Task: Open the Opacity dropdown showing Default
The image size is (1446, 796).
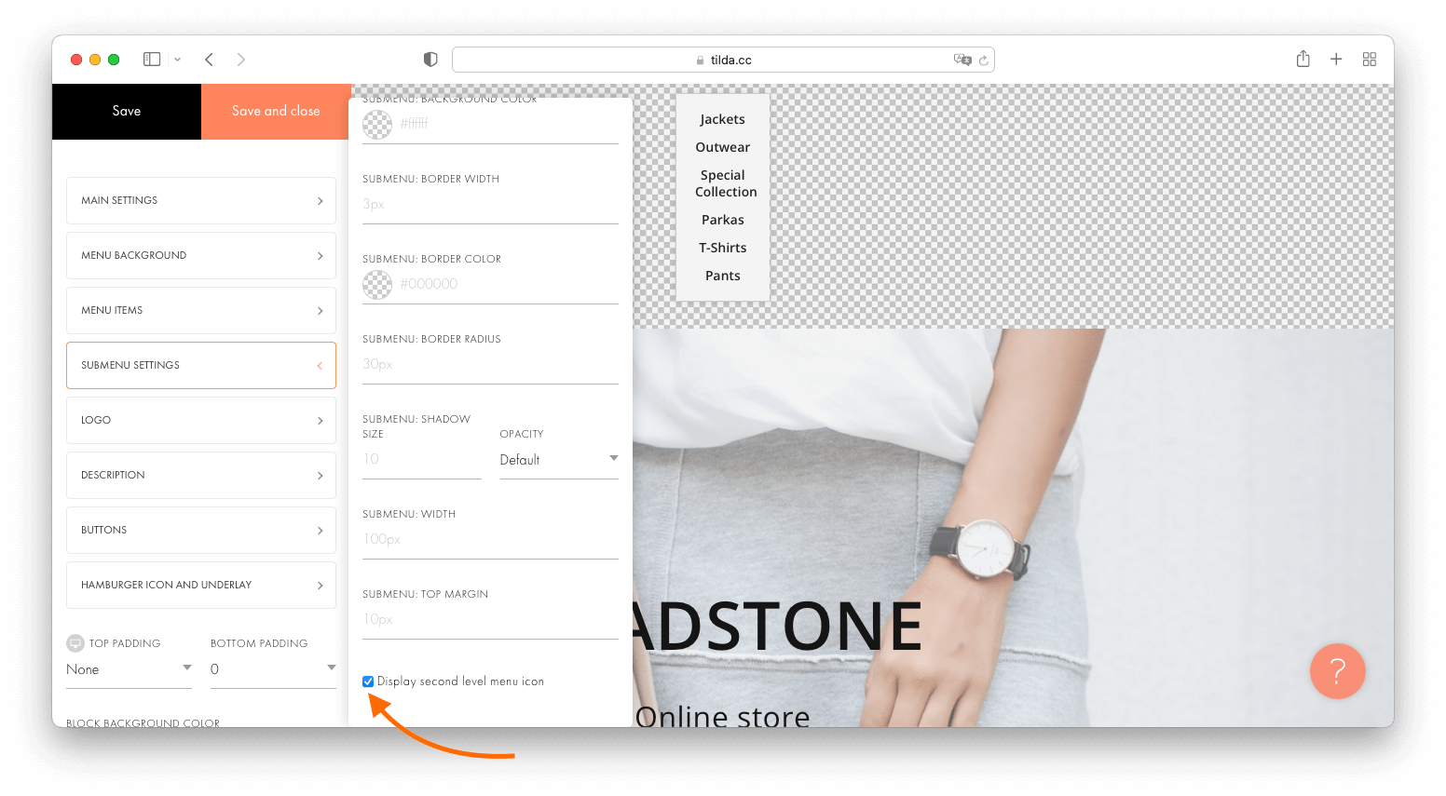Action: click(x=557, y=458)
